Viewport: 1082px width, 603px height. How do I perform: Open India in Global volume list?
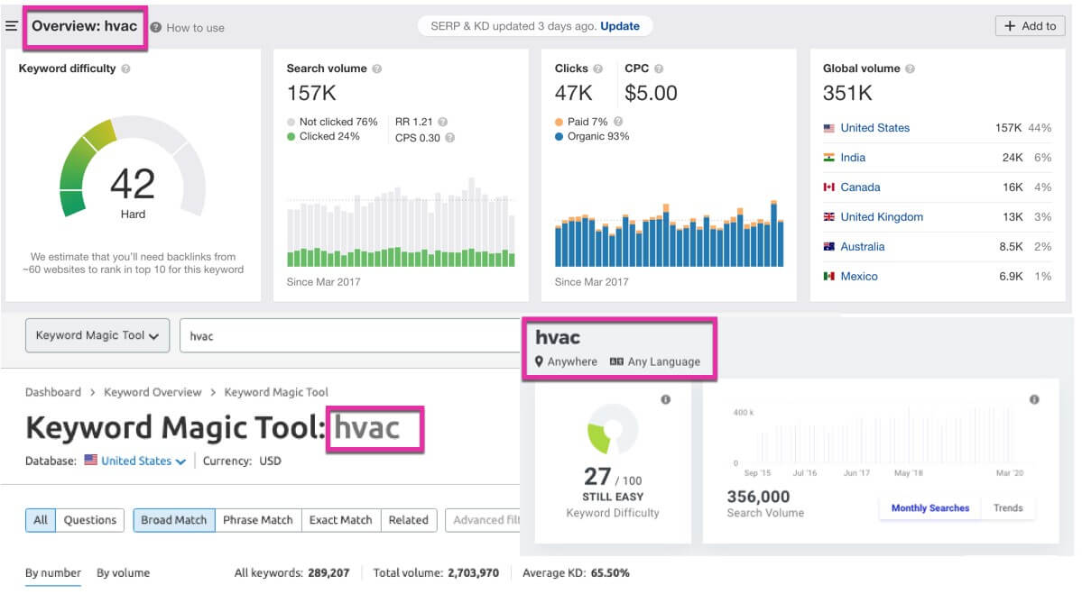coord(852,158)
